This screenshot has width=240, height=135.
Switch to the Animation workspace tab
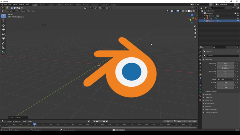click(x=86, y=5)
